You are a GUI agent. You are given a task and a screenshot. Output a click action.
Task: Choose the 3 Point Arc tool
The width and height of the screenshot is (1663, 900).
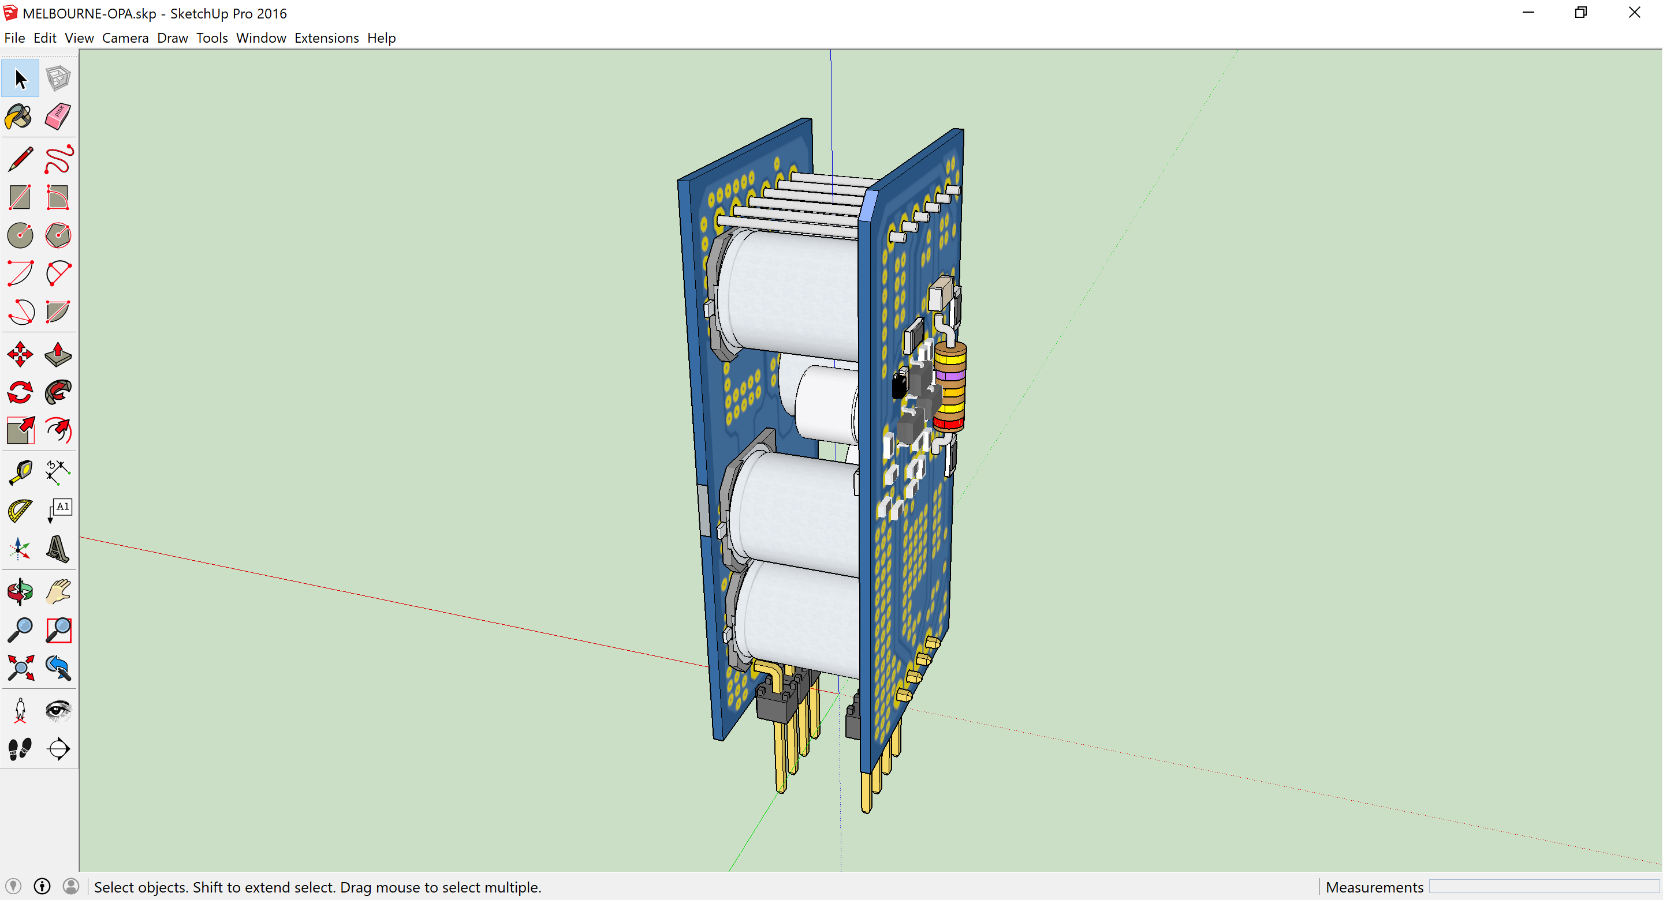click(20, 312)
